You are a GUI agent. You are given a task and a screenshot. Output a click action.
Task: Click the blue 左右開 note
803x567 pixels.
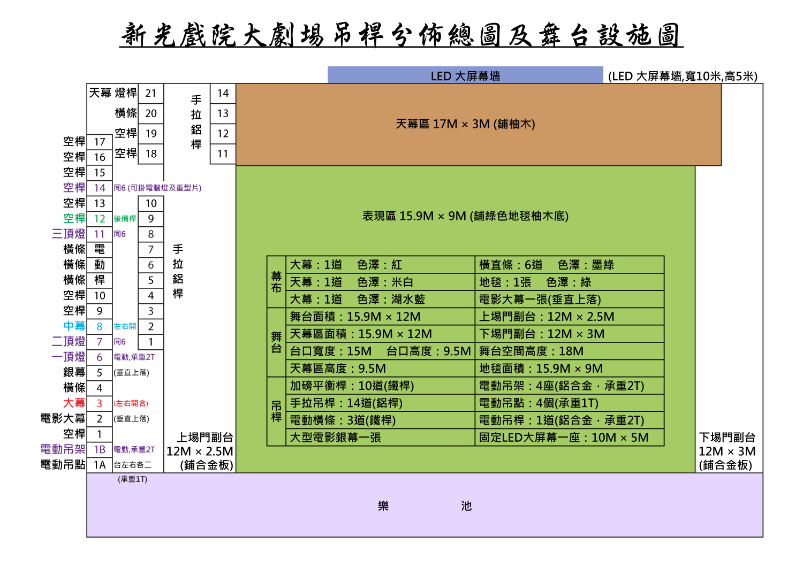click(x=125, y=326)
